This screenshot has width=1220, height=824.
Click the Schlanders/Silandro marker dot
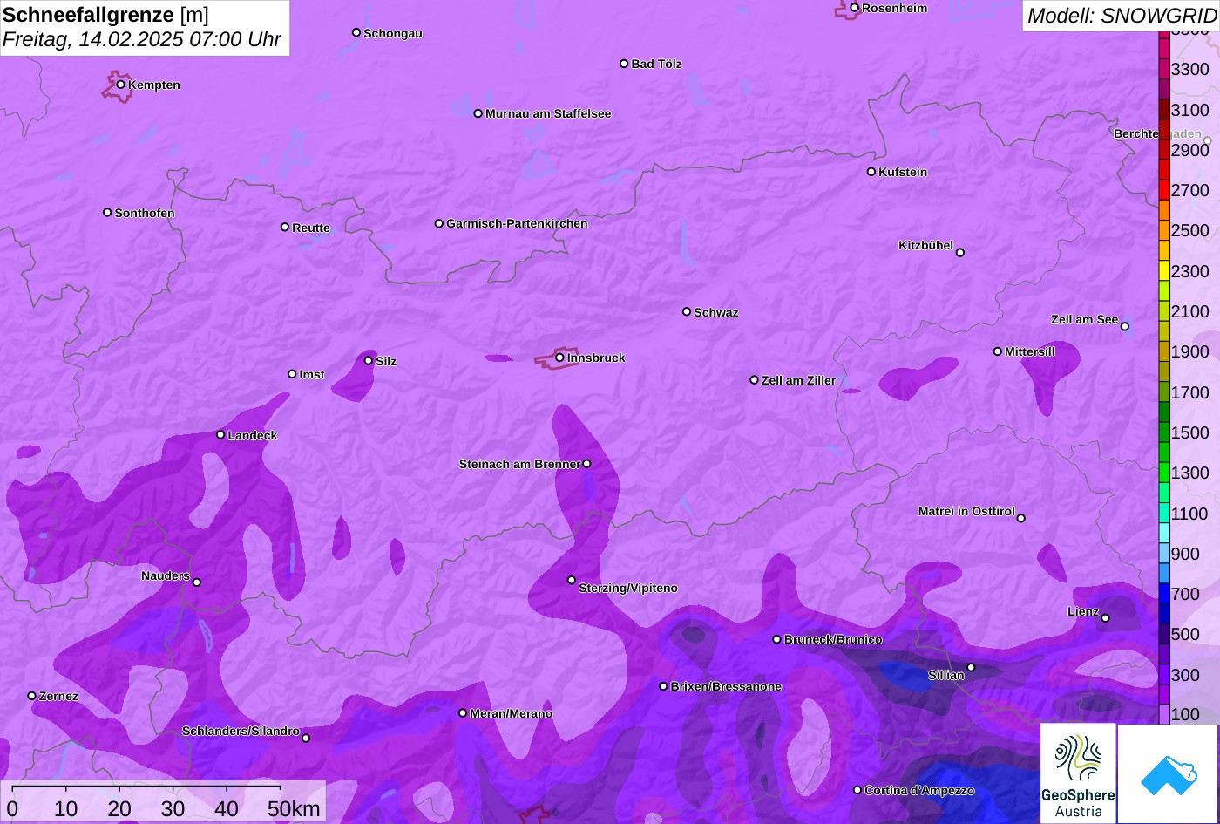point(306,739)
